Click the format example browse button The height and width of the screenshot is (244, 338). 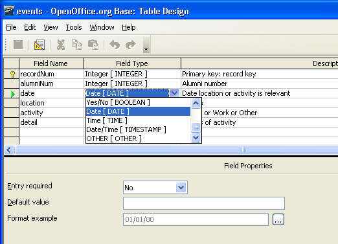point(278,219)
